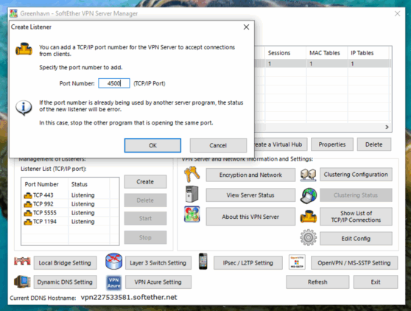Click the globe laptop icon beside Clustering Status

coord(309,195)
